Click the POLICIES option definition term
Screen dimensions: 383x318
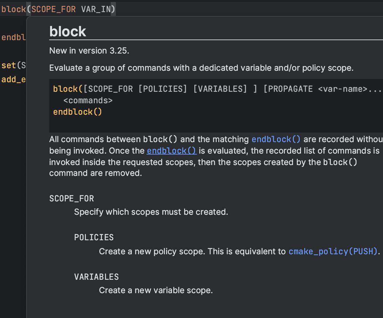pyautogui.click(x=94, y=237)
